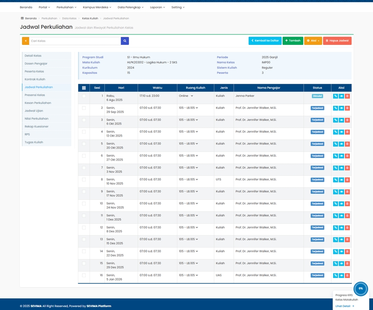Click the search magnifier button
373x310 pixels.
coord(125,41)
